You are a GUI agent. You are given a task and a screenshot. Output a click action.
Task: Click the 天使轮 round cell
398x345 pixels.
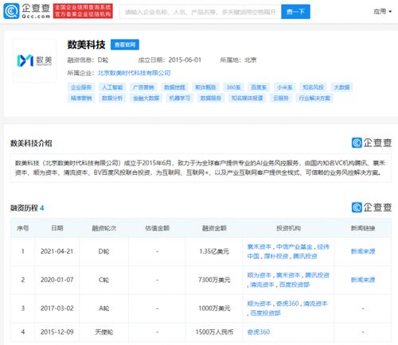(x=104, y=331)
